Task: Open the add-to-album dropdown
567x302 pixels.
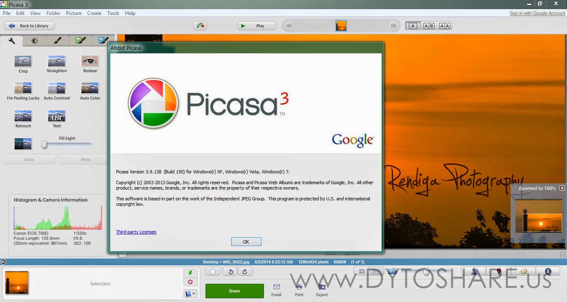Action: pyautogui.click(x=190, y=294)
